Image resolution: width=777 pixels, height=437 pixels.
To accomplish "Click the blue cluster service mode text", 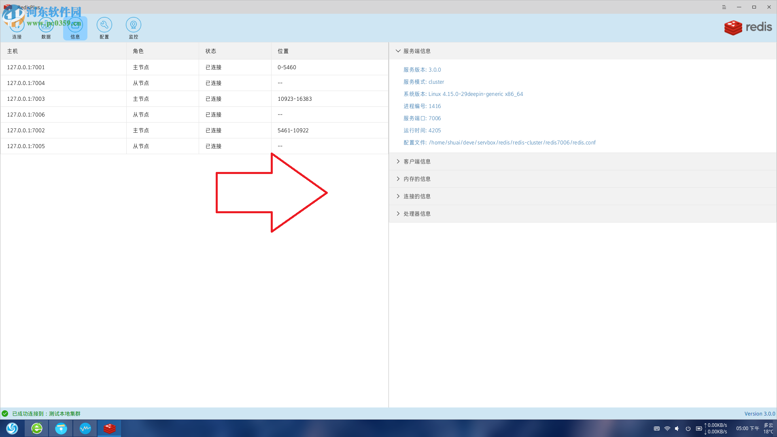I will 436,82.
